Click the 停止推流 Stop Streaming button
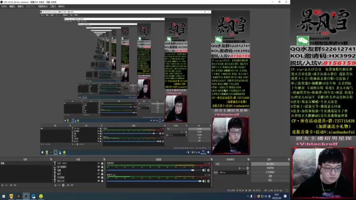The height and width of the screenshot is (200, 356). point(270,164)
